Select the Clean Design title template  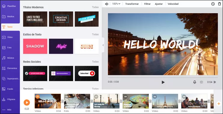pyautogui.click(x=87, y=19)
